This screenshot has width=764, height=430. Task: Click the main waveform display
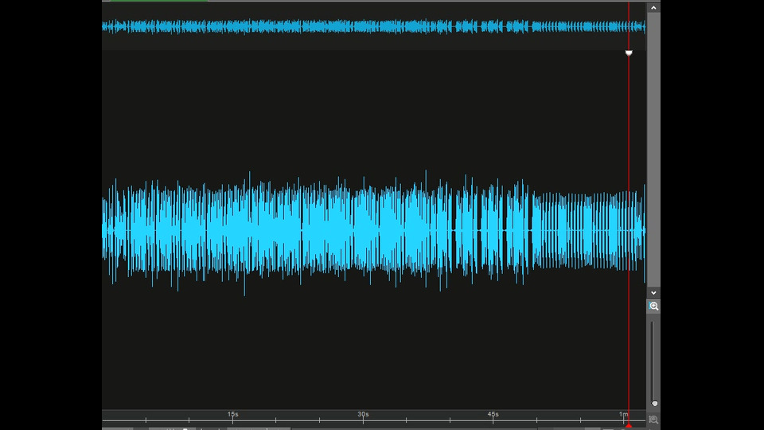click(x=374, y=230)
